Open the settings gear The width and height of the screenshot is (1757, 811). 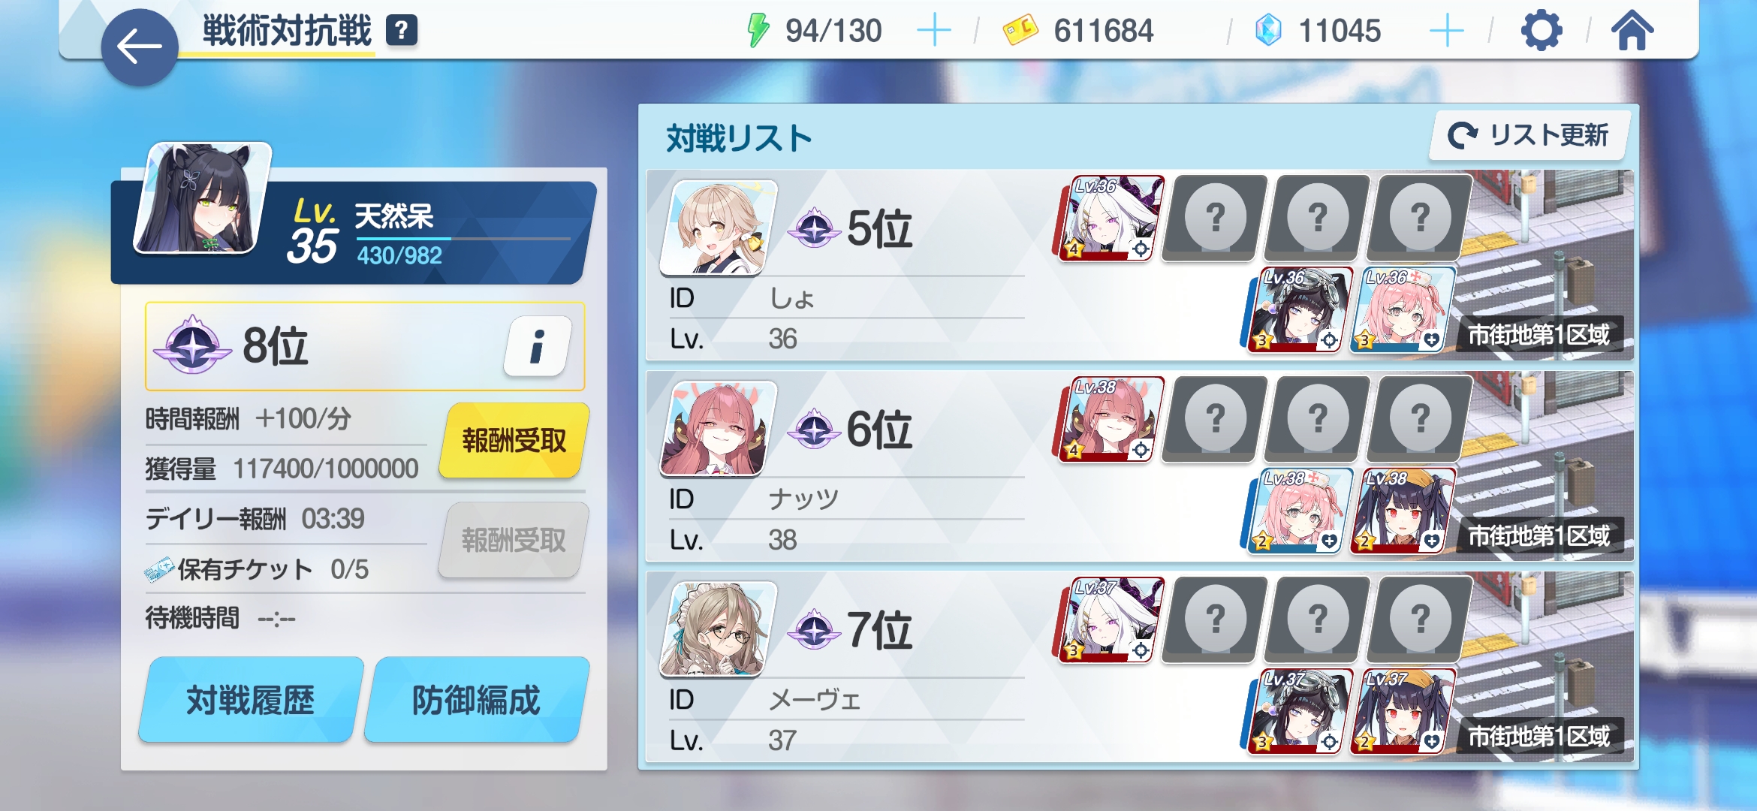(x=1542, y=31)
